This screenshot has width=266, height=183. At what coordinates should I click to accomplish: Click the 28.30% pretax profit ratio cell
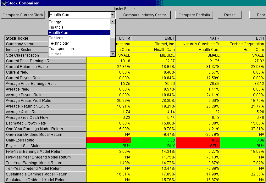coord(153,100)
